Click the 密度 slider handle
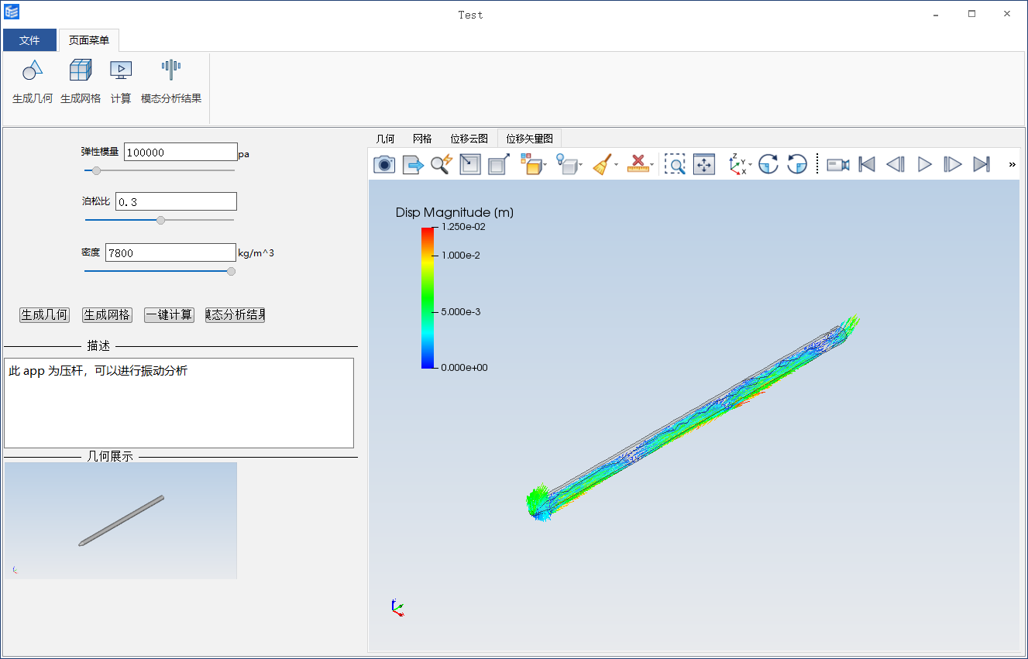Image resolution: width=1028 pixels, height=659 pixels. [x=231, y=271]
